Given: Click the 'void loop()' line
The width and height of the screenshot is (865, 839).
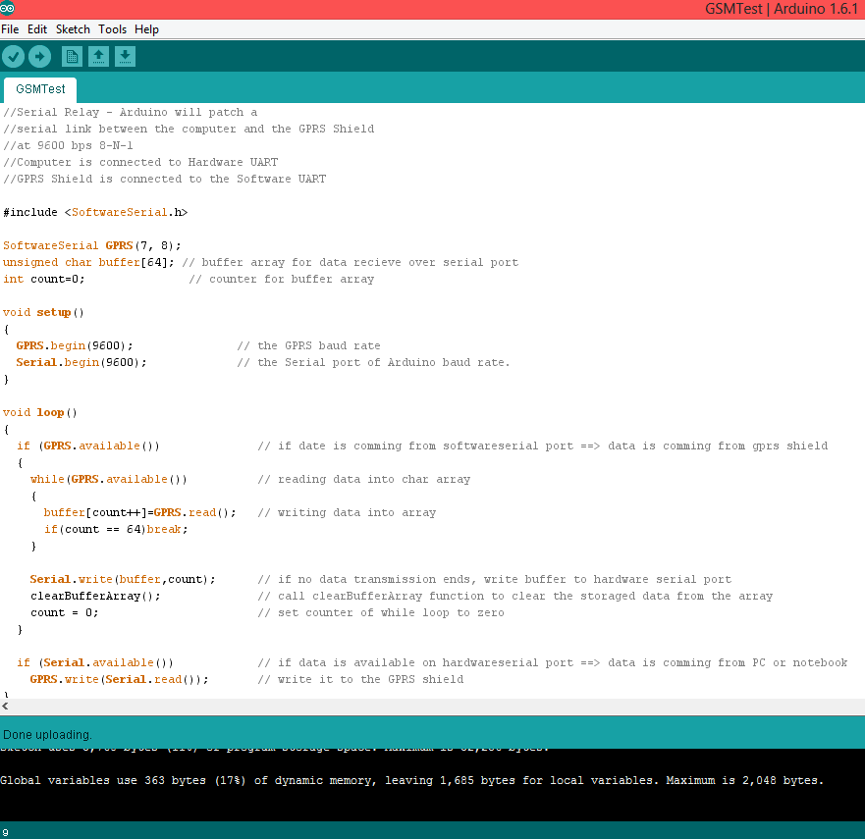Looking at the screenshot, I should tap(40, 412).
